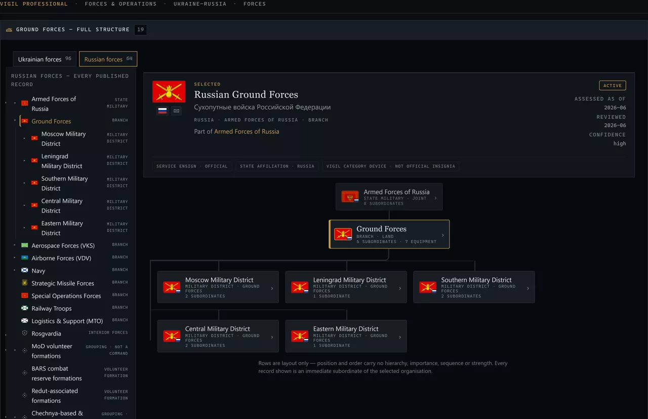
Task: Expand the Aerospace Forces (VKS) node
Action: tap(15, 245)
